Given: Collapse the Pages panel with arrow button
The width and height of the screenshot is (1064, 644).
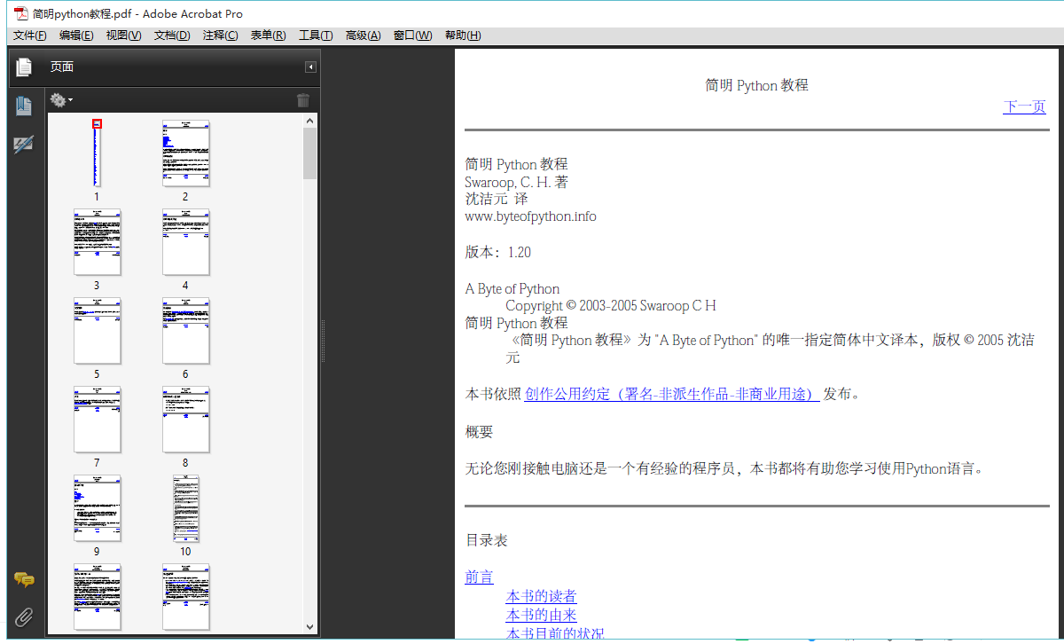Looking at the screenshot, I should click(x=310, y=67).
